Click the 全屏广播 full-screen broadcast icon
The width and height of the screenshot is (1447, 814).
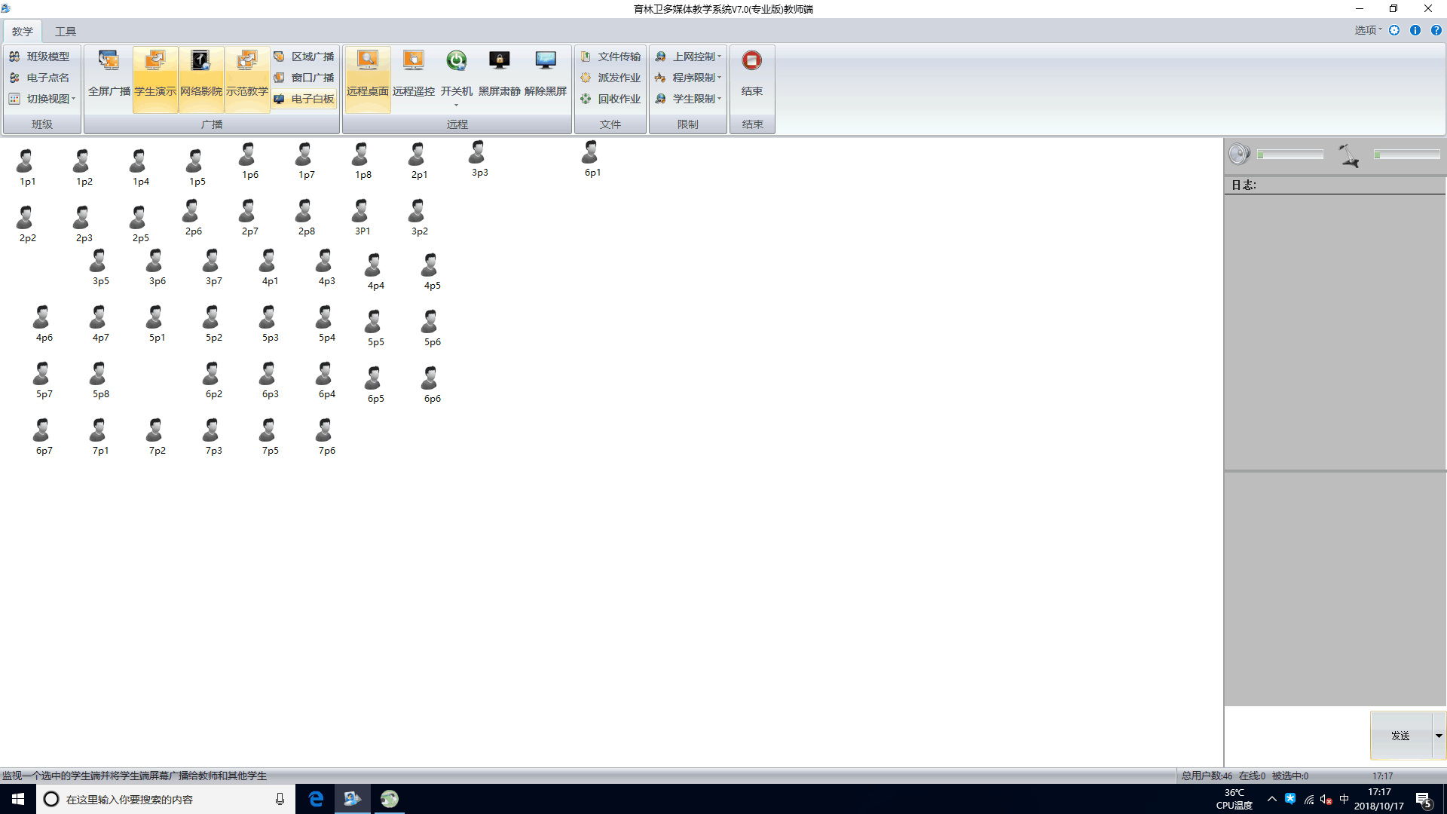point(109,60)
